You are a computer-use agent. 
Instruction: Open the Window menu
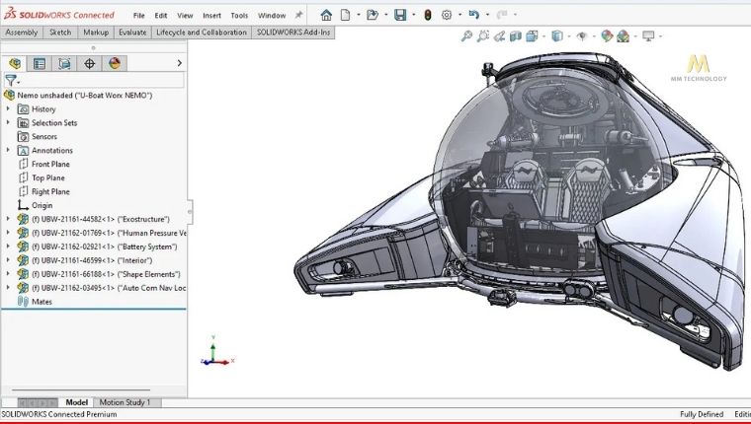[272, 16]
